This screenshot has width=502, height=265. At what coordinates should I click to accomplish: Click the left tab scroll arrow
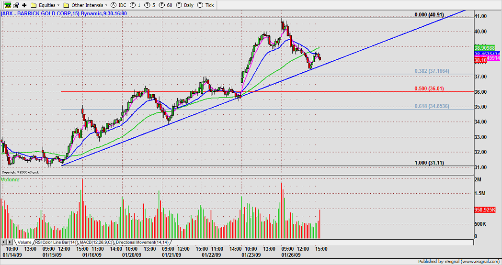[3, 242]
